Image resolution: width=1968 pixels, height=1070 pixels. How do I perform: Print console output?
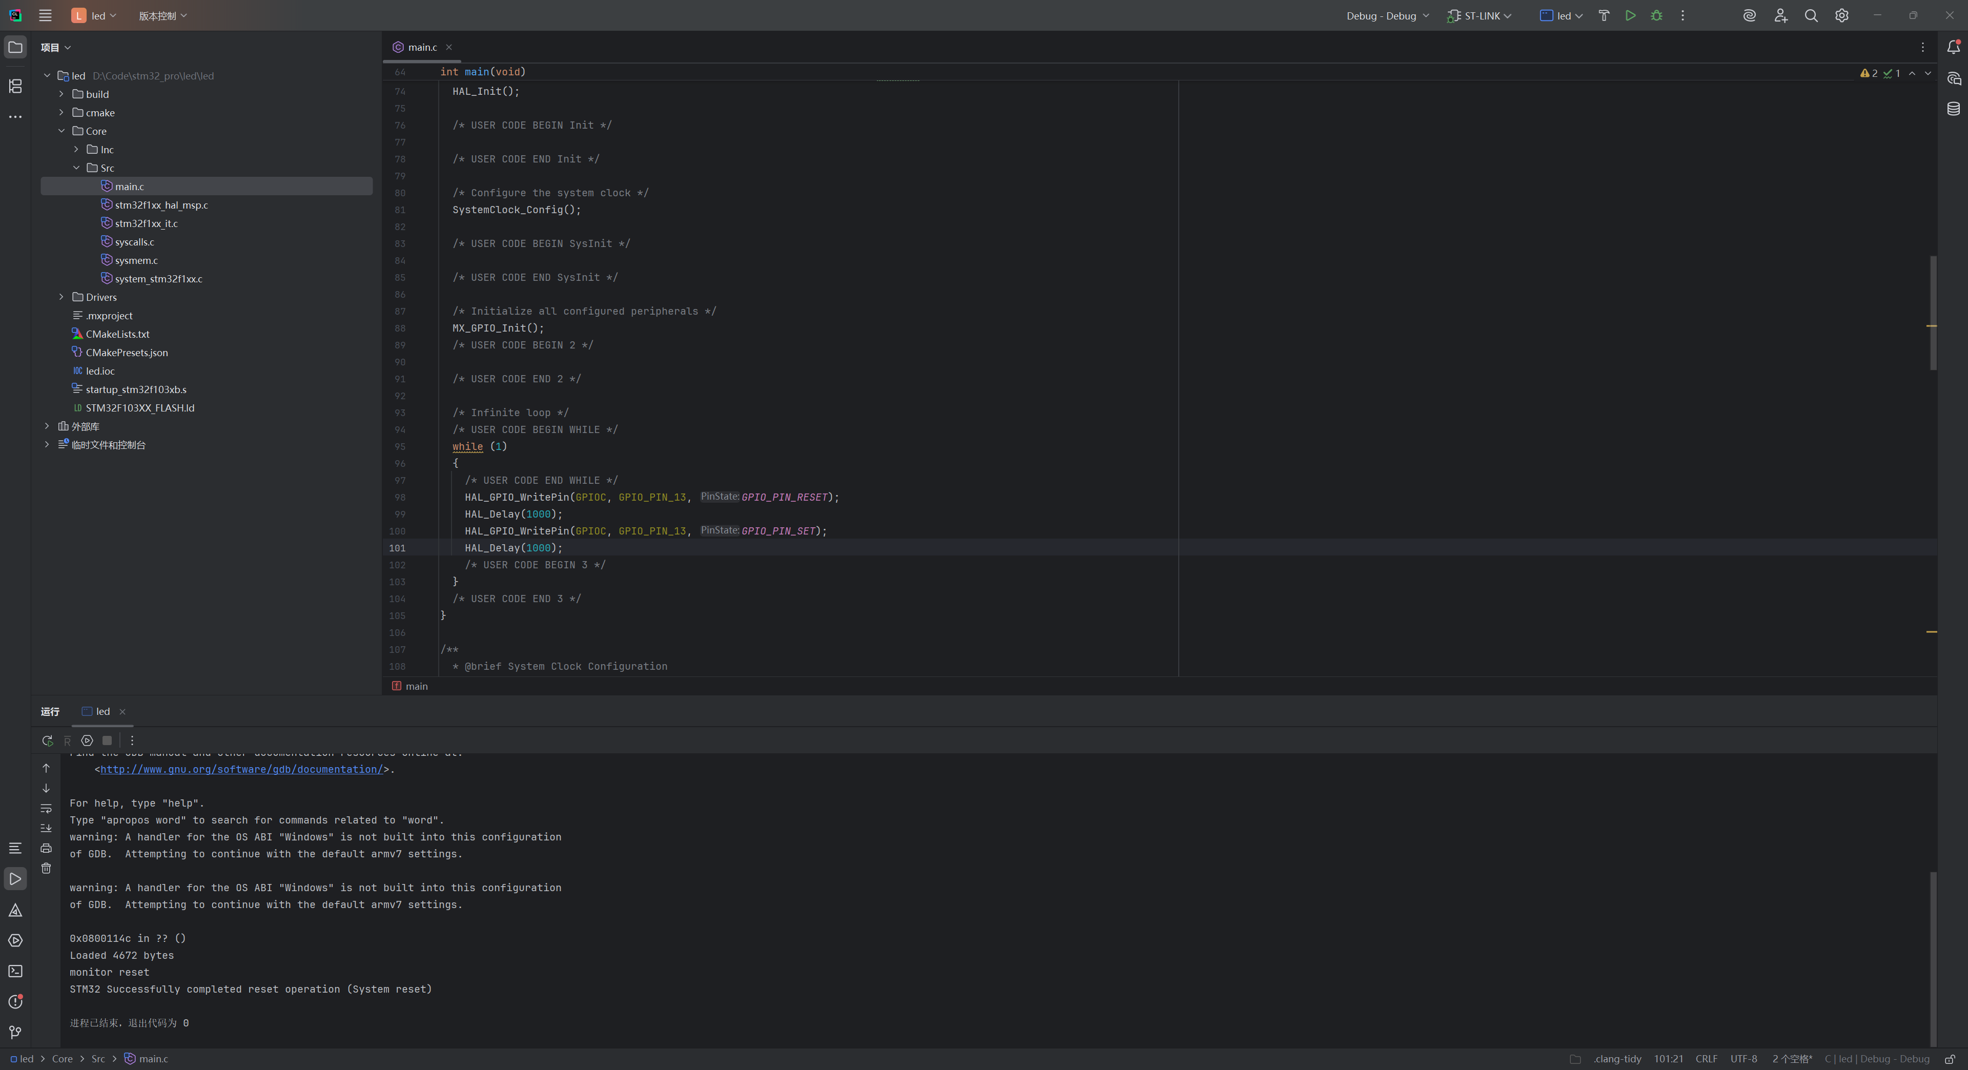[x=46, y=848]
